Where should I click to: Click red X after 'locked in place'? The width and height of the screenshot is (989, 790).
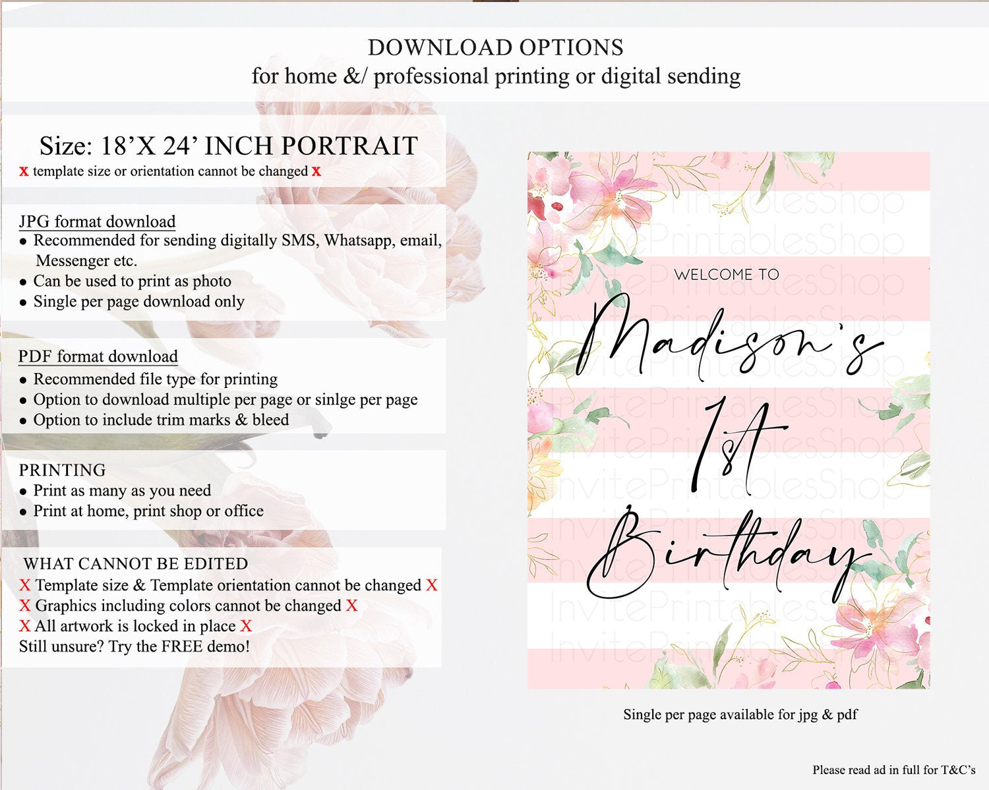click(x=246, y=626)
